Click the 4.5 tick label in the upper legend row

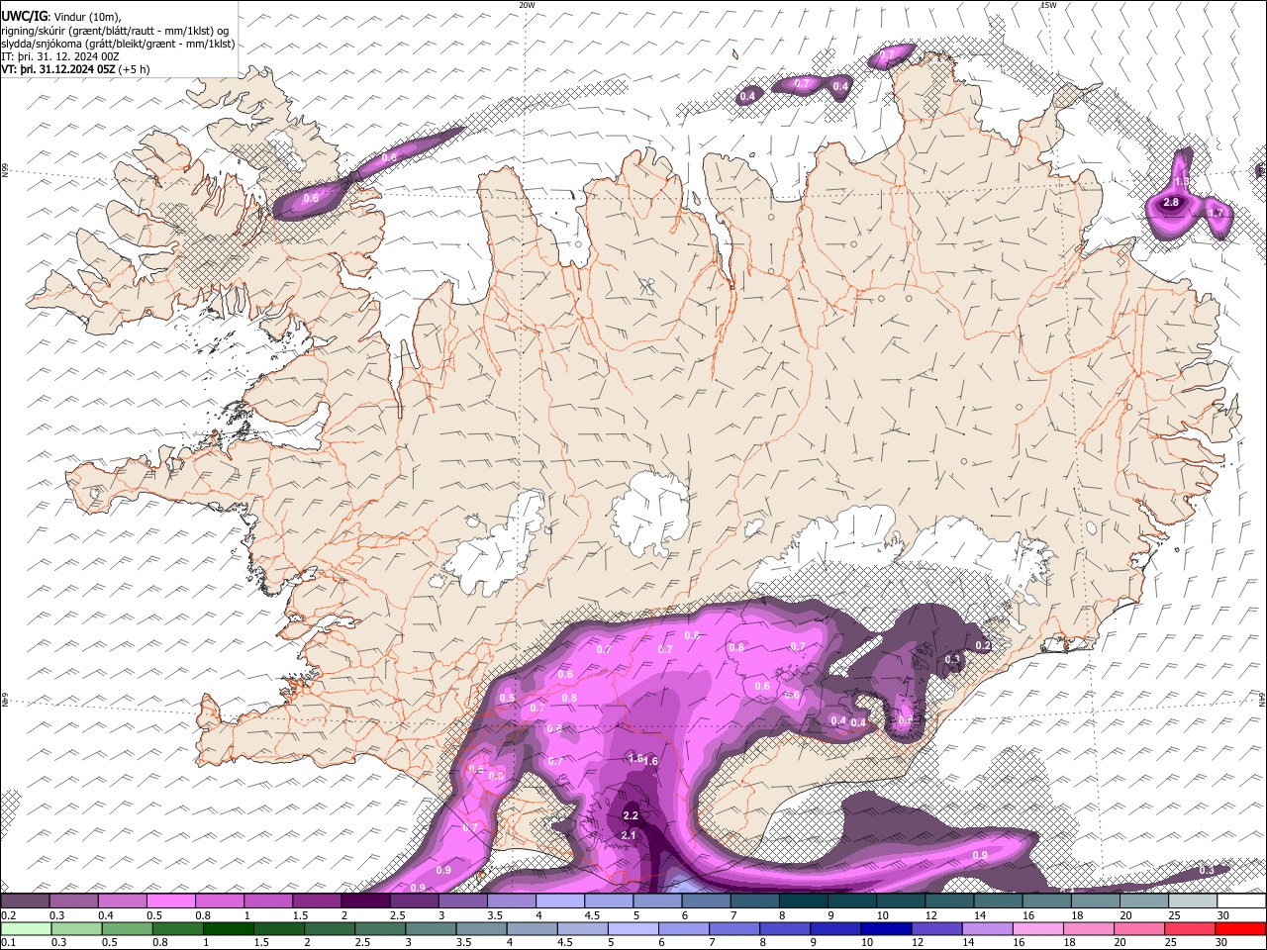[x=593, y=915]
